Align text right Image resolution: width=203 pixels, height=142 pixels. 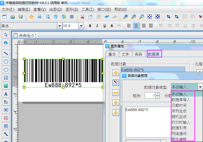click(x=144, y=26)
